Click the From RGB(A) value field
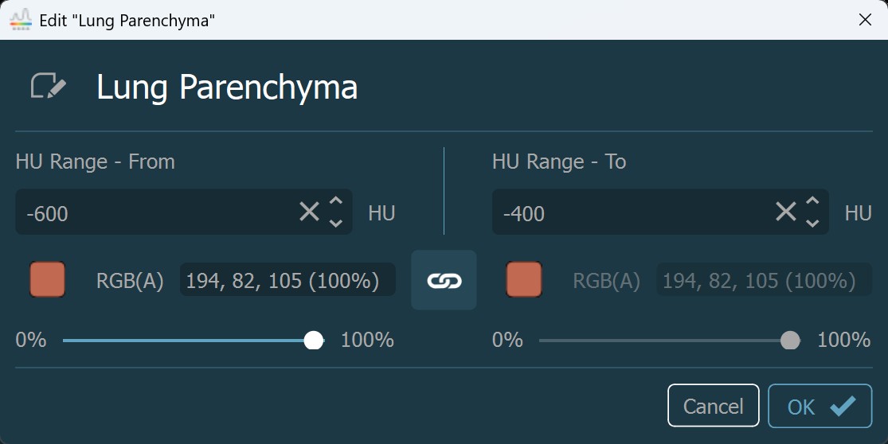Screen dimensions: 888x444 tap(287, 280)
